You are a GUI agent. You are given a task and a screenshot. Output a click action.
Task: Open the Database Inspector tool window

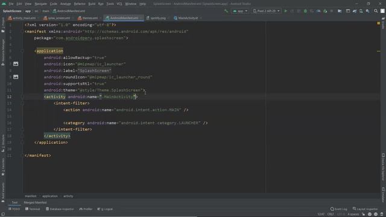pyautogui.click(x=60, y=209)
